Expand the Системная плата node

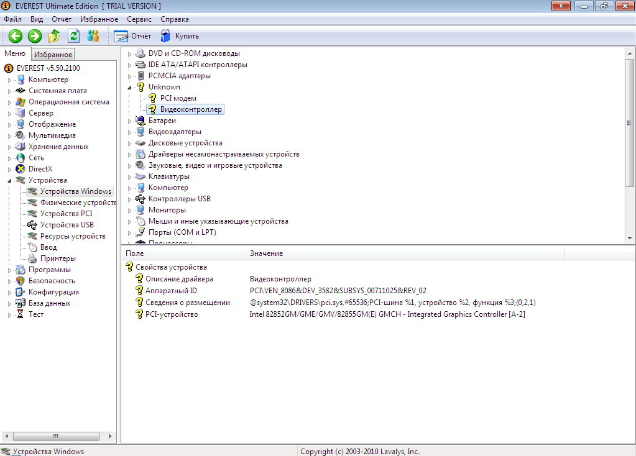click(x=9, y=91)
